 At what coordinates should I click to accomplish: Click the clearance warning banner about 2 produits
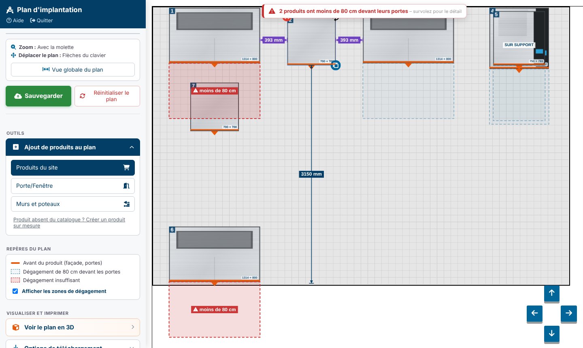(x=364, y=11)
